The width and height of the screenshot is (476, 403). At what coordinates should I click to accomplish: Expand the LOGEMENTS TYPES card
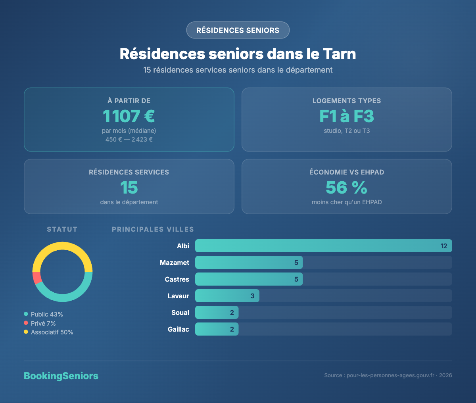[x=347, y=119]
